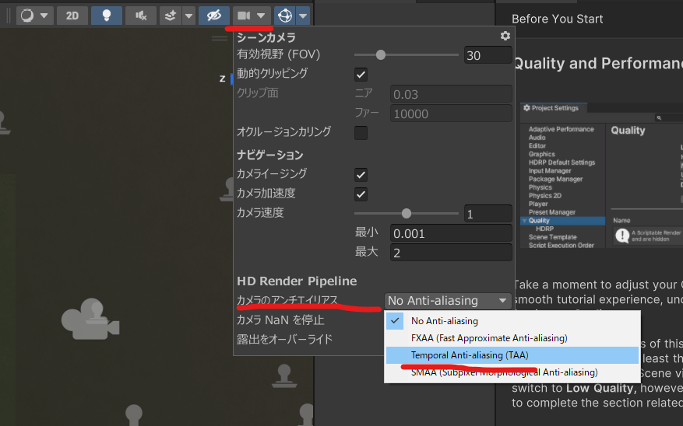Choose FXAA (Fast Approximate Anti-aliasing) option
Image resolution: width=683 pixels, height=426 pixels.
(x=488, y=338)
